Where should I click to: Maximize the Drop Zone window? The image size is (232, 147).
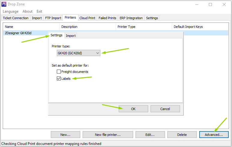(x=210, y=4)
